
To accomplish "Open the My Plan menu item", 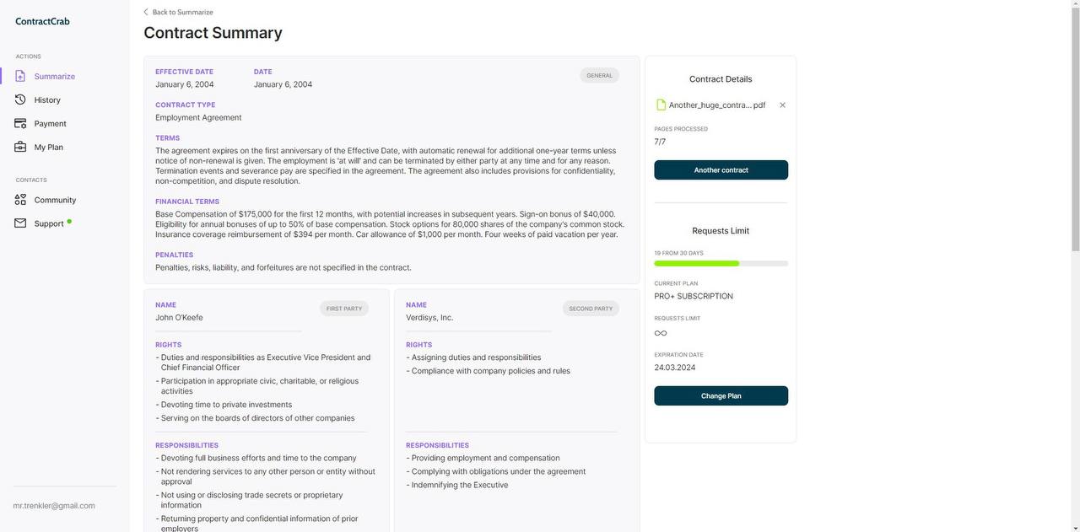I will tap(48, 147).
